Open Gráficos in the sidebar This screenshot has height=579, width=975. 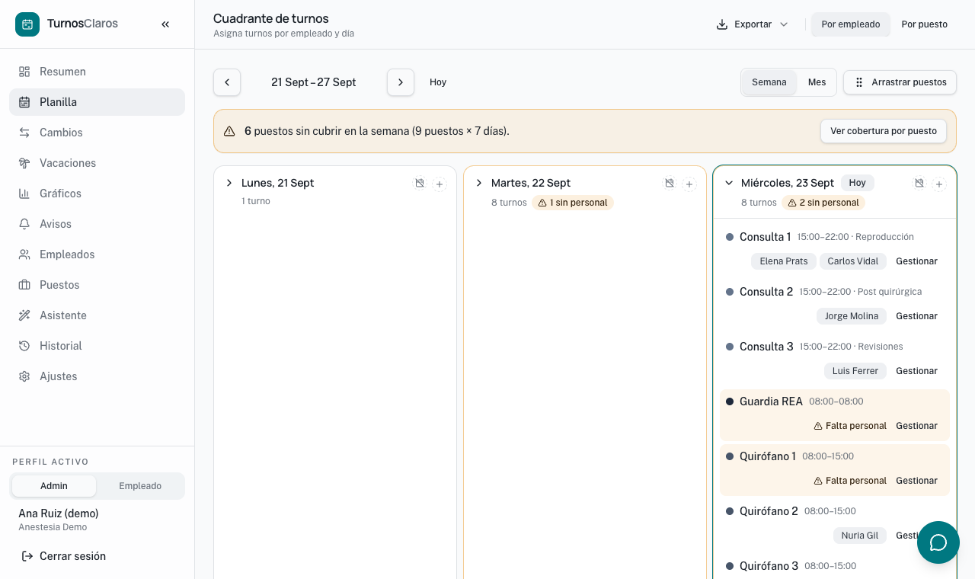[x=97, y=194]
